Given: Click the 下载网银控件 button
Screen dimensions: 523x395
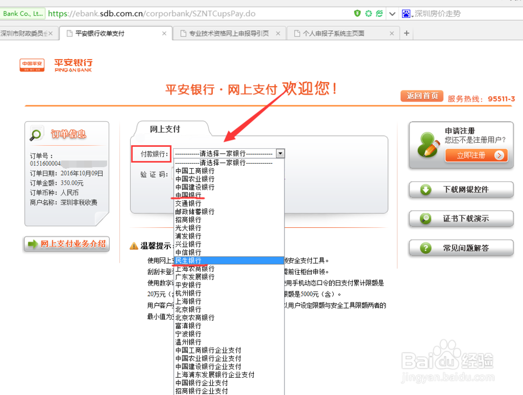Looking at the screenshot, I should pyautogui.click(x=461, y=190).
